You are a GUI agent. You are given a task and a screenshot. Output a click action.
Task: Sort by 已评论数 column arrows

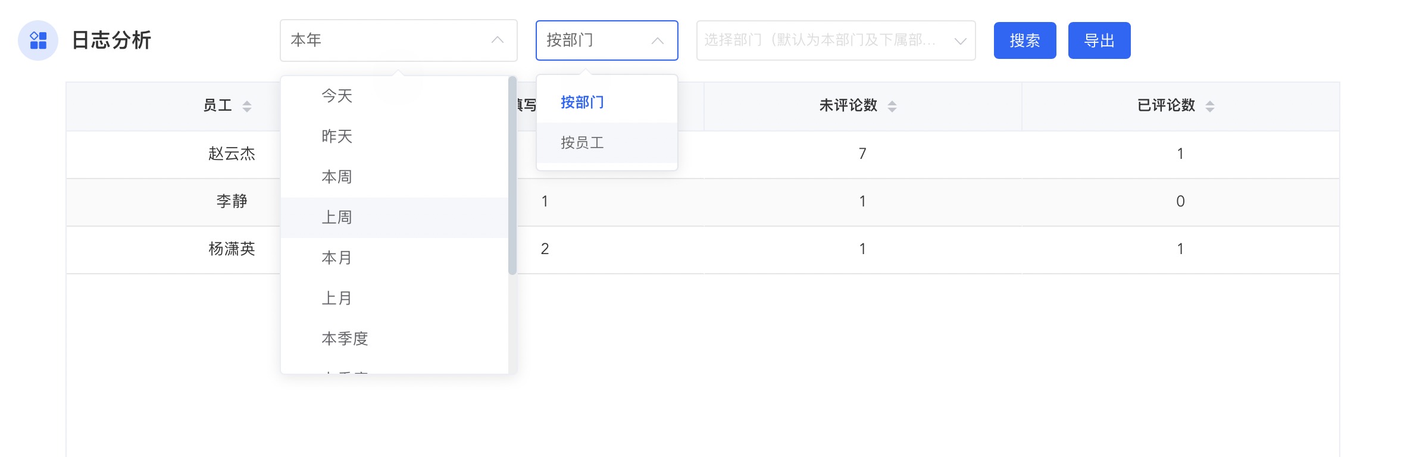click(1209, 107)
